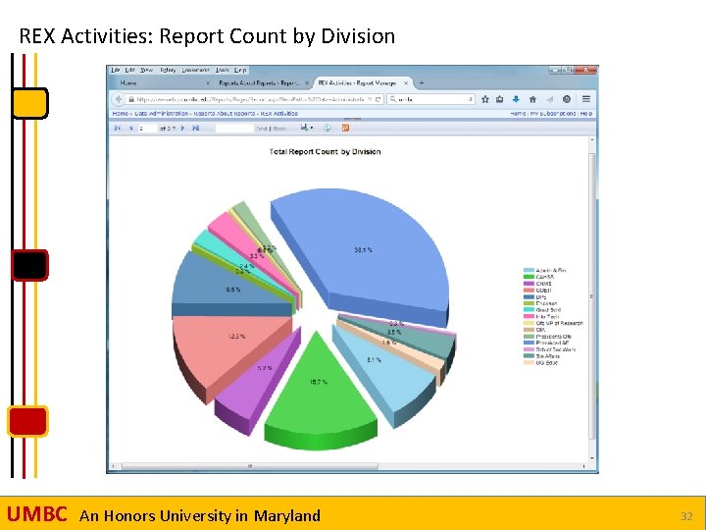The height and width of the screenshot is (530, 706).
Task: Open the Edit menu
Action: point(130,70)
